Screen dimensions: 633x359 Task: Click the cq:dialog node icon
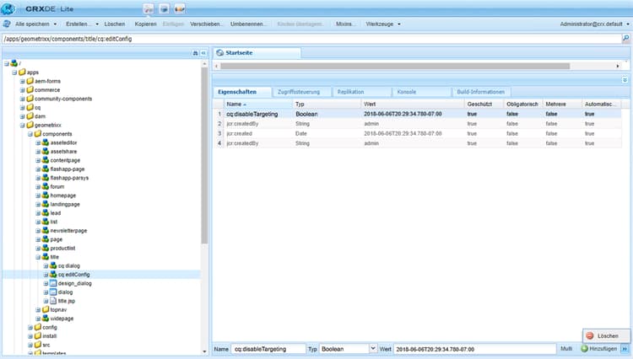click(x=51, y=265)
